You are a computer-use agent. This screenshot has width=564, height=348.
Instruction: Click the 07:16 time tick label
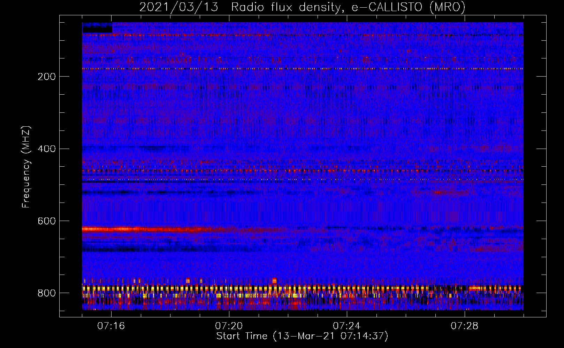111,326
